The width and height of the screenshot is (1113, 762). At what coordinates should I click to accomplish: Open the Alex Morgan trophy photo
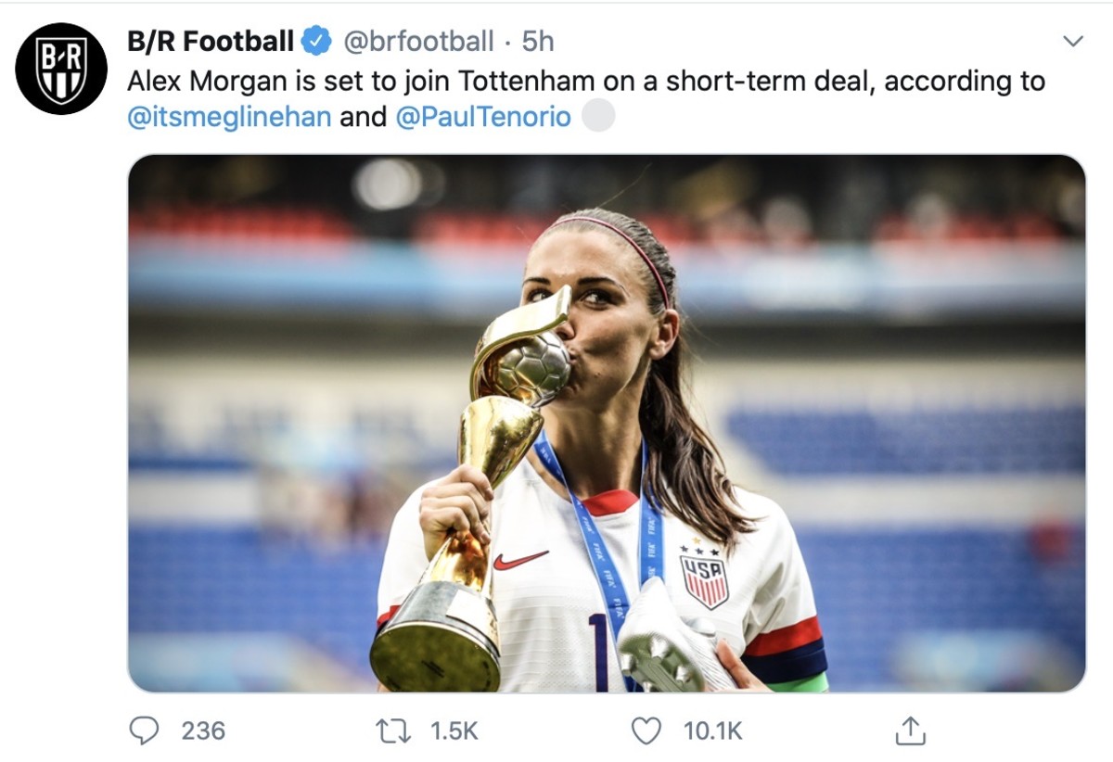pos(606,423)
